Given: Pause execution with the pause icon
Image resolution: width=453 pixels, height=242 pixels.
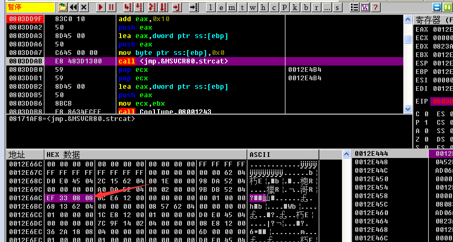Looking at the screenshot, I should pyautogui.click(x=112, y=7).
